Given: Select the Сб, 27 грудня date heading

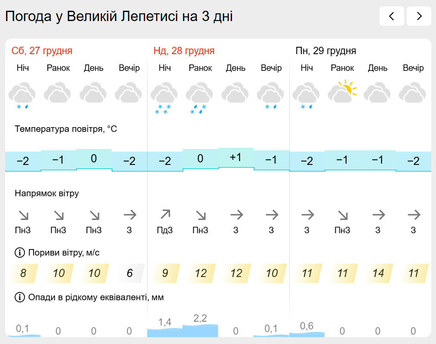Looking at the screenshot, I should [x=42, y=51].
